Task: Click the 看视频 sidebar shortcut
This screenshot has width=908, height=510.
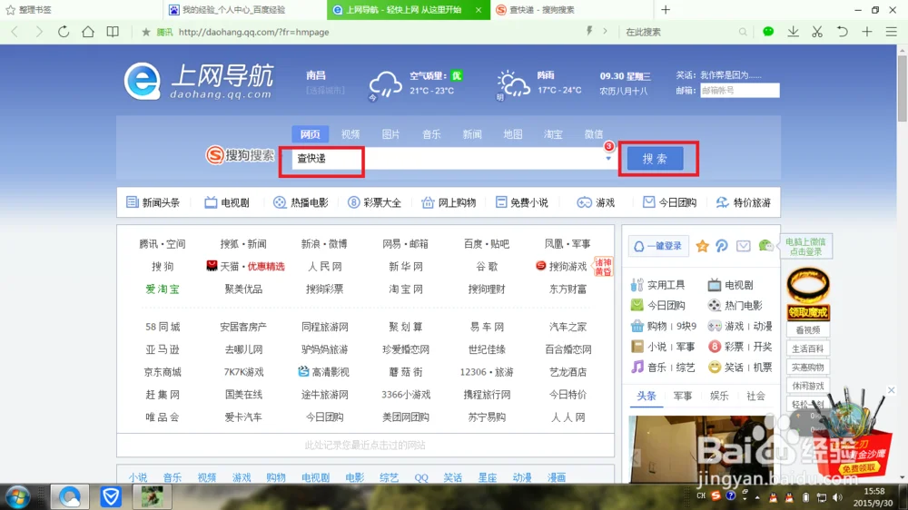Action: click(808, 330)
